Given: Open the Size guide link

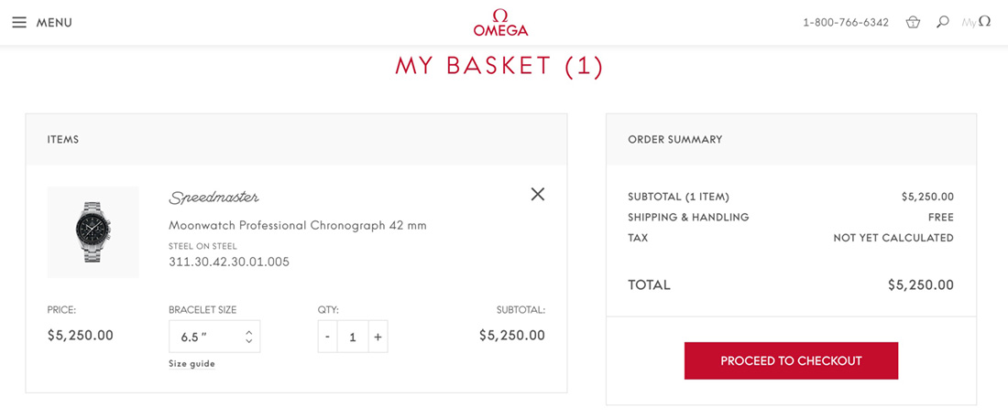Looking at the screenshot, I should click(x=192, y=363).
